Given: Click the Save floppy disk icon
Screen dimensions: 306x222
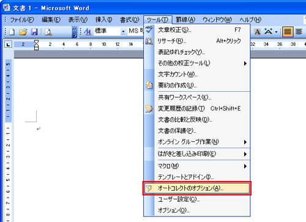Looking at the screenshot, I should [34, 32].
